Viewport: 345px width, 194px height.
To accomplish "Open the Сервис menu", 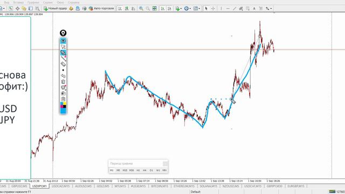I will (48, 2).
